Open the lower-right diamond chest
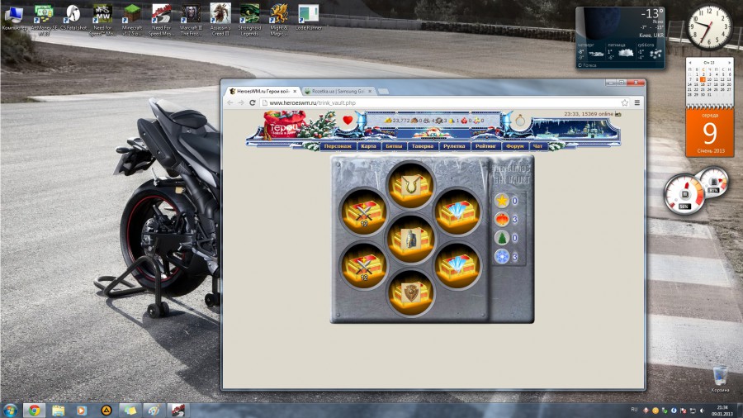 457,266
